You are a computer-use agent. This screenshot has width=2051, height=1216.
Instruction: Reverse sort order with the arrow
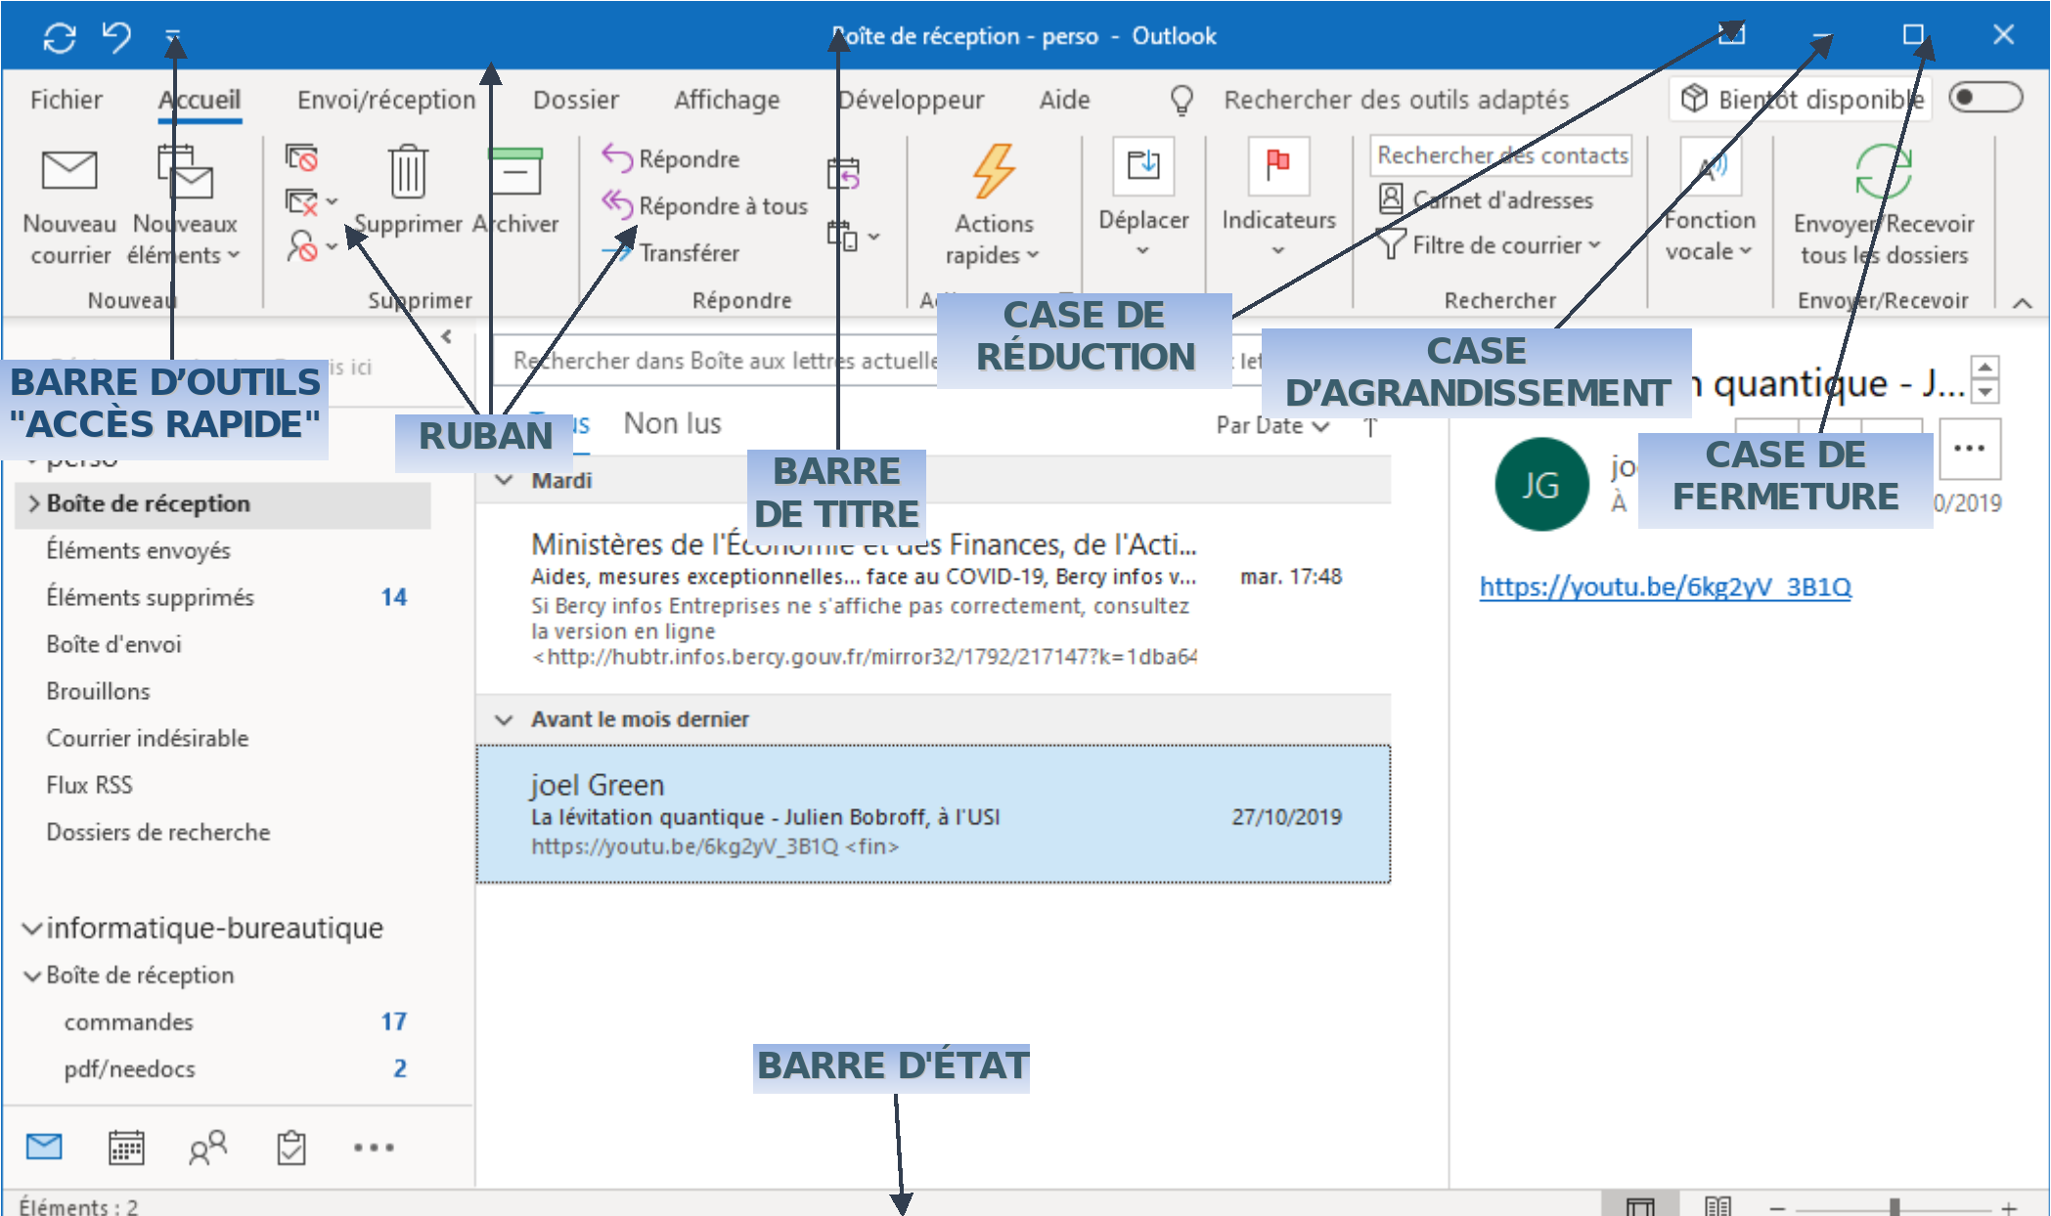pos(1371,426)
